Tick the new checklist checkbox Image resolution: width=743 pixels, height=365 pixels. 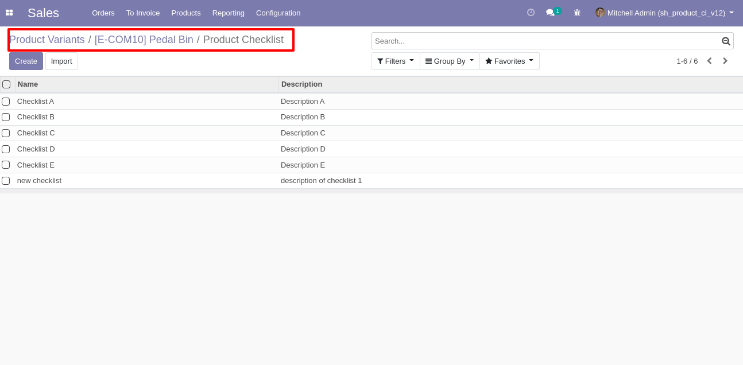click(x=6, y=181)
